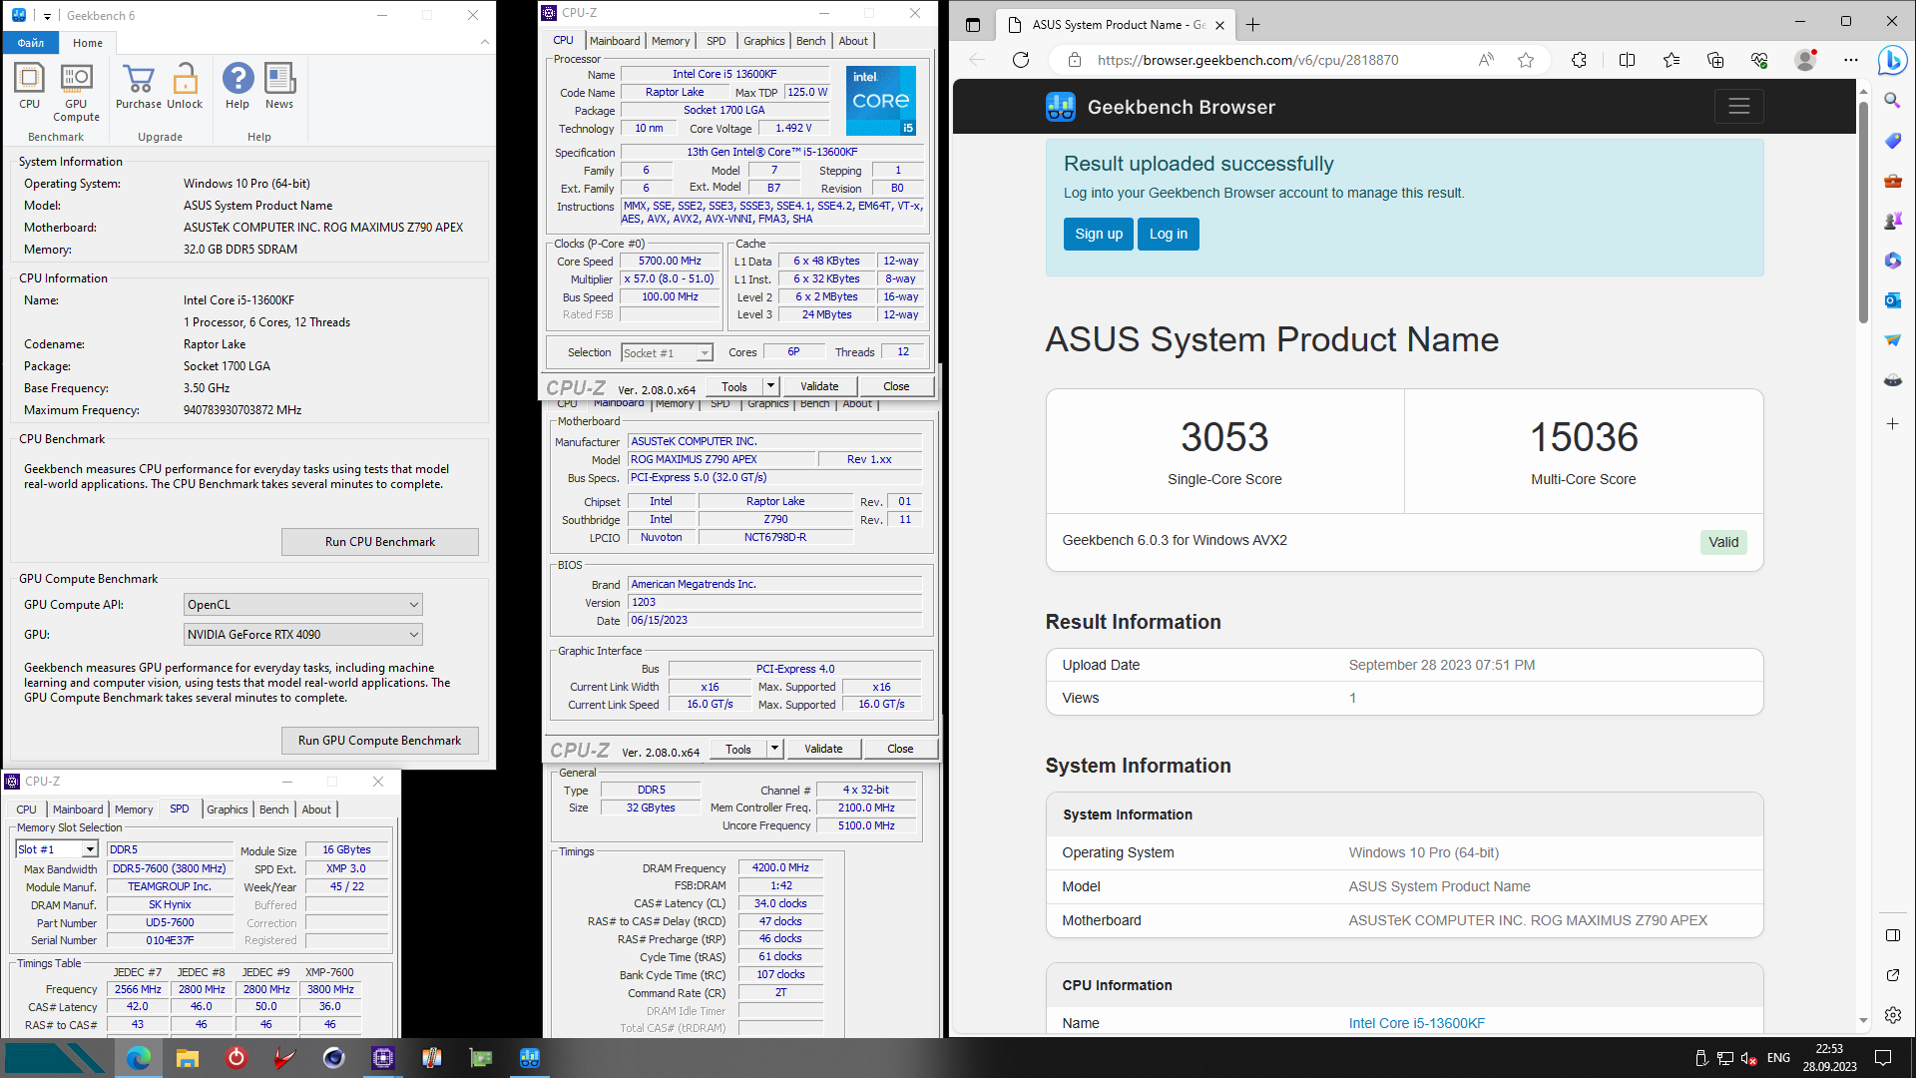
Task: Open the sidebar search icon in Edge
Action: click(x=1892, y=100)
